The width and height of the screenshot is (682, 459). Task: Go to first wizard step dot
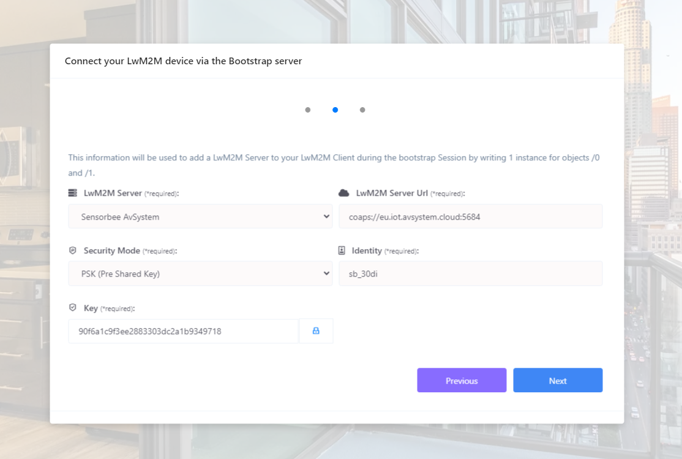[x=307, y=110]
